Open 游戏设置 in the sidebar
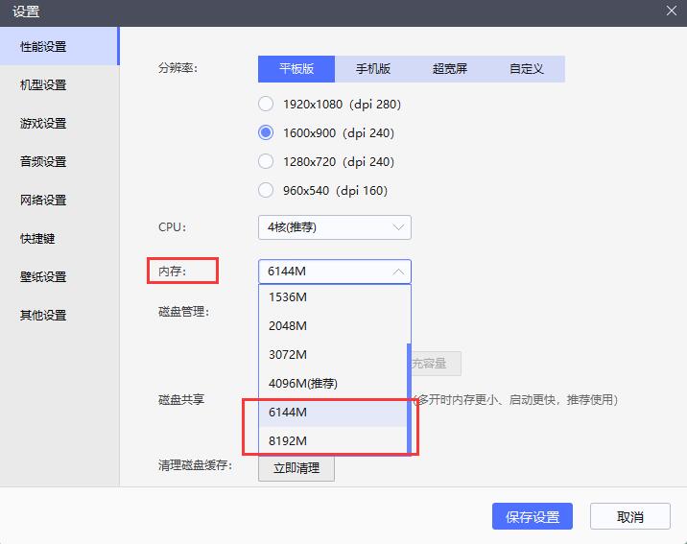 [x=43, y=123]
